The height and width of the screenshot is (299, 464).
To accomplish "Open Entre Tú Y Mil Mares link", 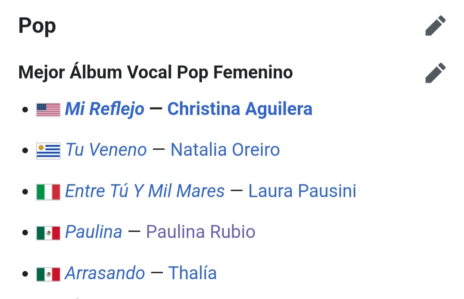I will click(145, 191).
